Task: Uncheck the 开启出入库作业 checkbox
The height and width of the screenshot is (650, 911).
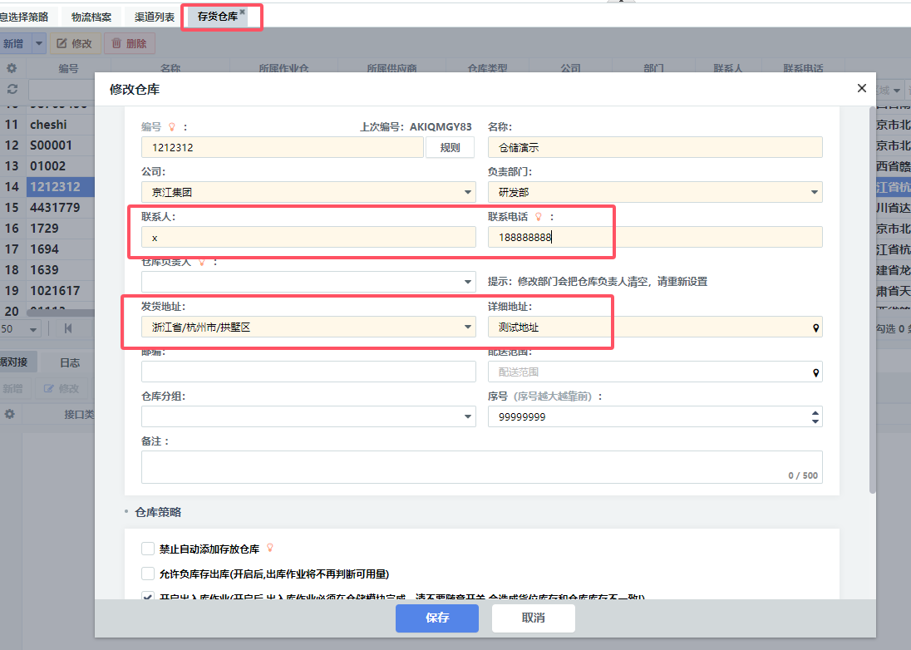Action: click(148, 597)
